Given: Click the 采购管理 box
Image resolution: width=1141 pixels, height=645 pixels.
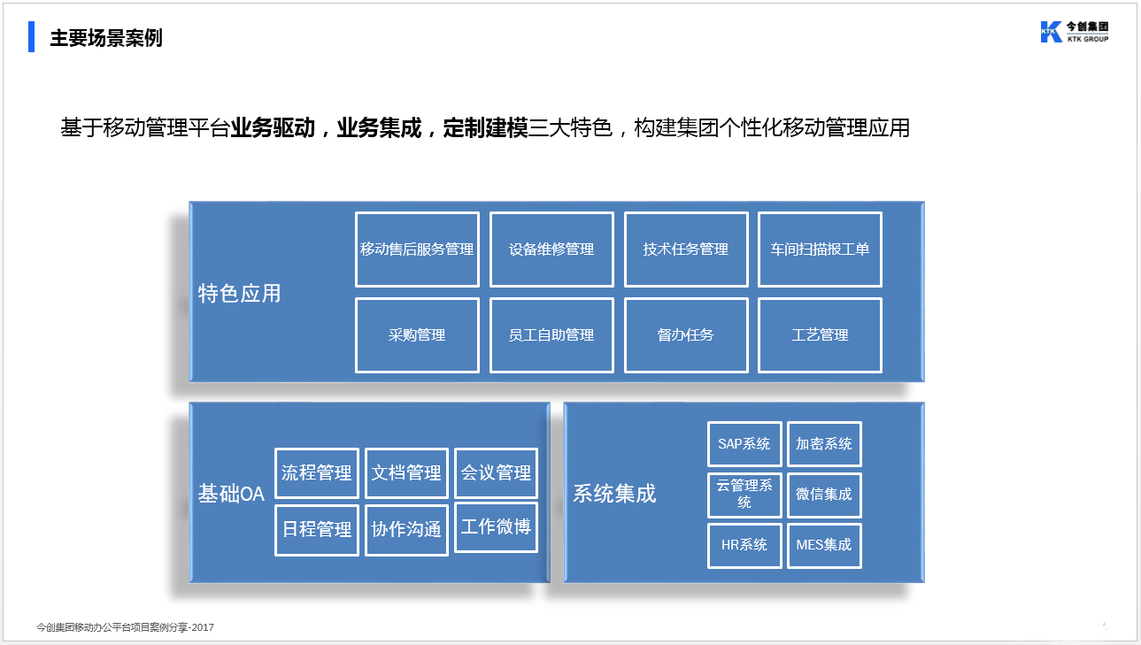Looking at the screenshot, I should click(x=417, y=335).
